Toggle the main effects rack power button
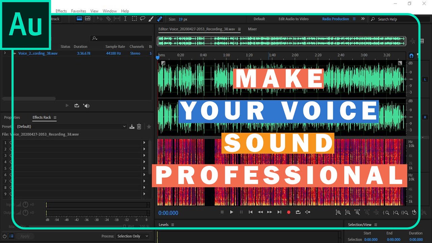Image resolution: width=432 pixels, height=243 pixels. pyautogui.click(x=5, y=236)
